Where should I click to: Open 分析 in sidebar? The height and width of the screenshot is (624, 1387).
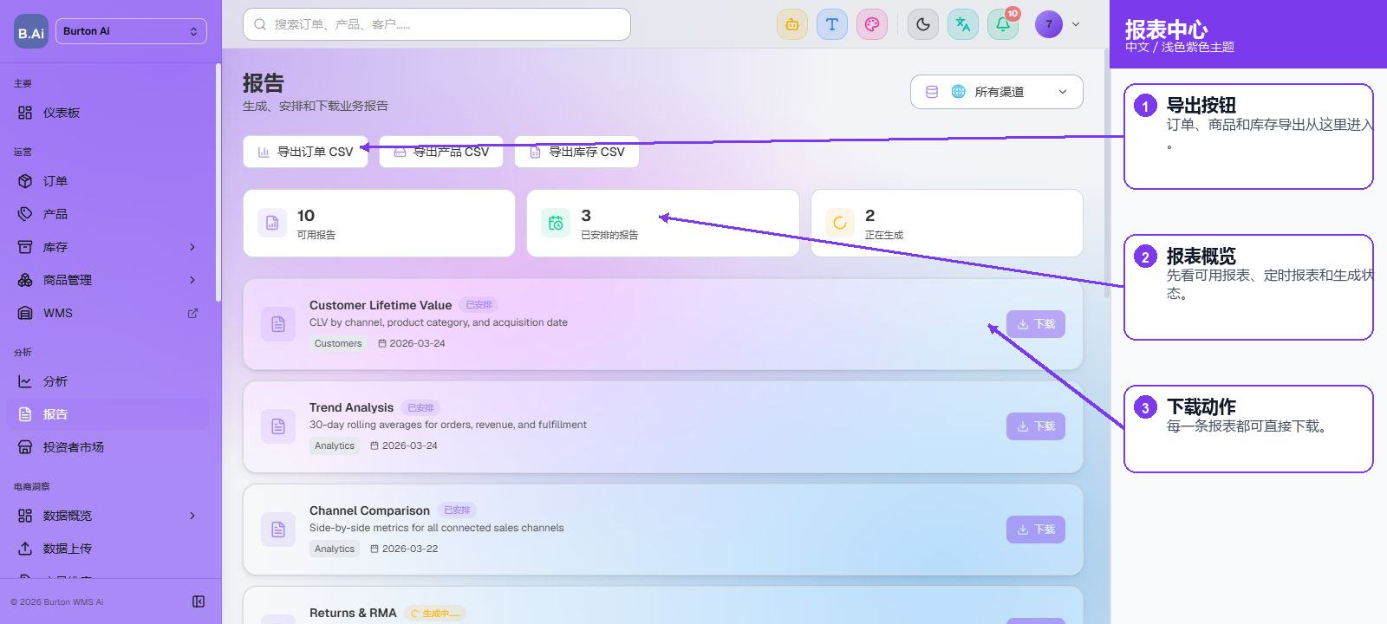point(107,381)
